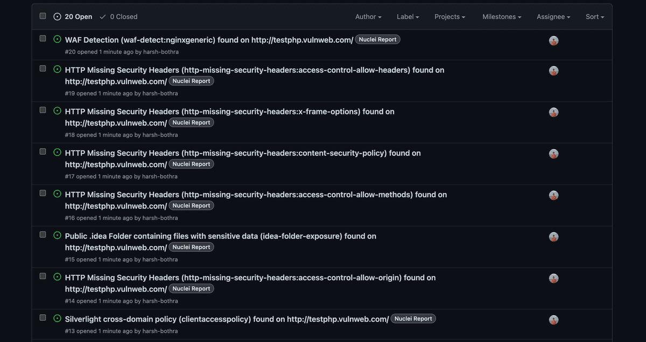This screenshot has width=646, height=342.
Task: Click the open status icon on issue #18
Action: click(57, 112)
